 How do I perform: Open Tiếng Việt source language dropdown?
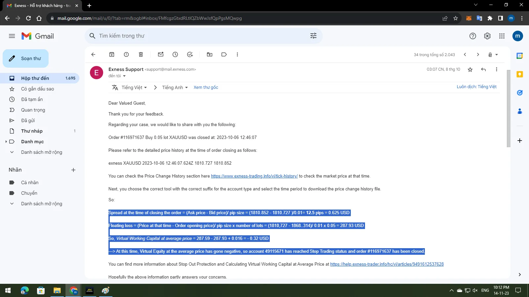pyautogui.click(x=134, y=87)
